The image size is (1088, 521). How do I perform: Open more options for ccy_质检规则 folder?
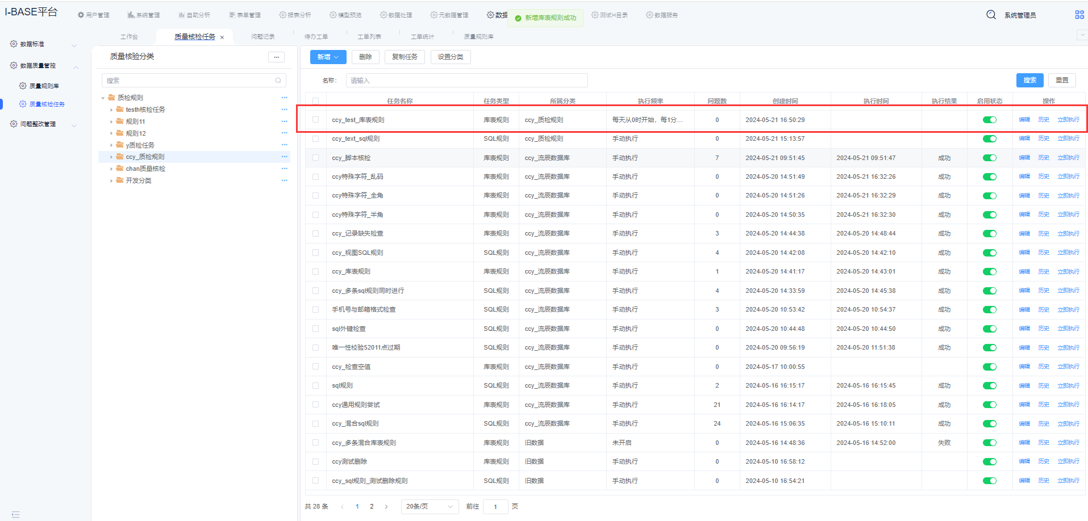pyautogui.click(x=284, y=157)
